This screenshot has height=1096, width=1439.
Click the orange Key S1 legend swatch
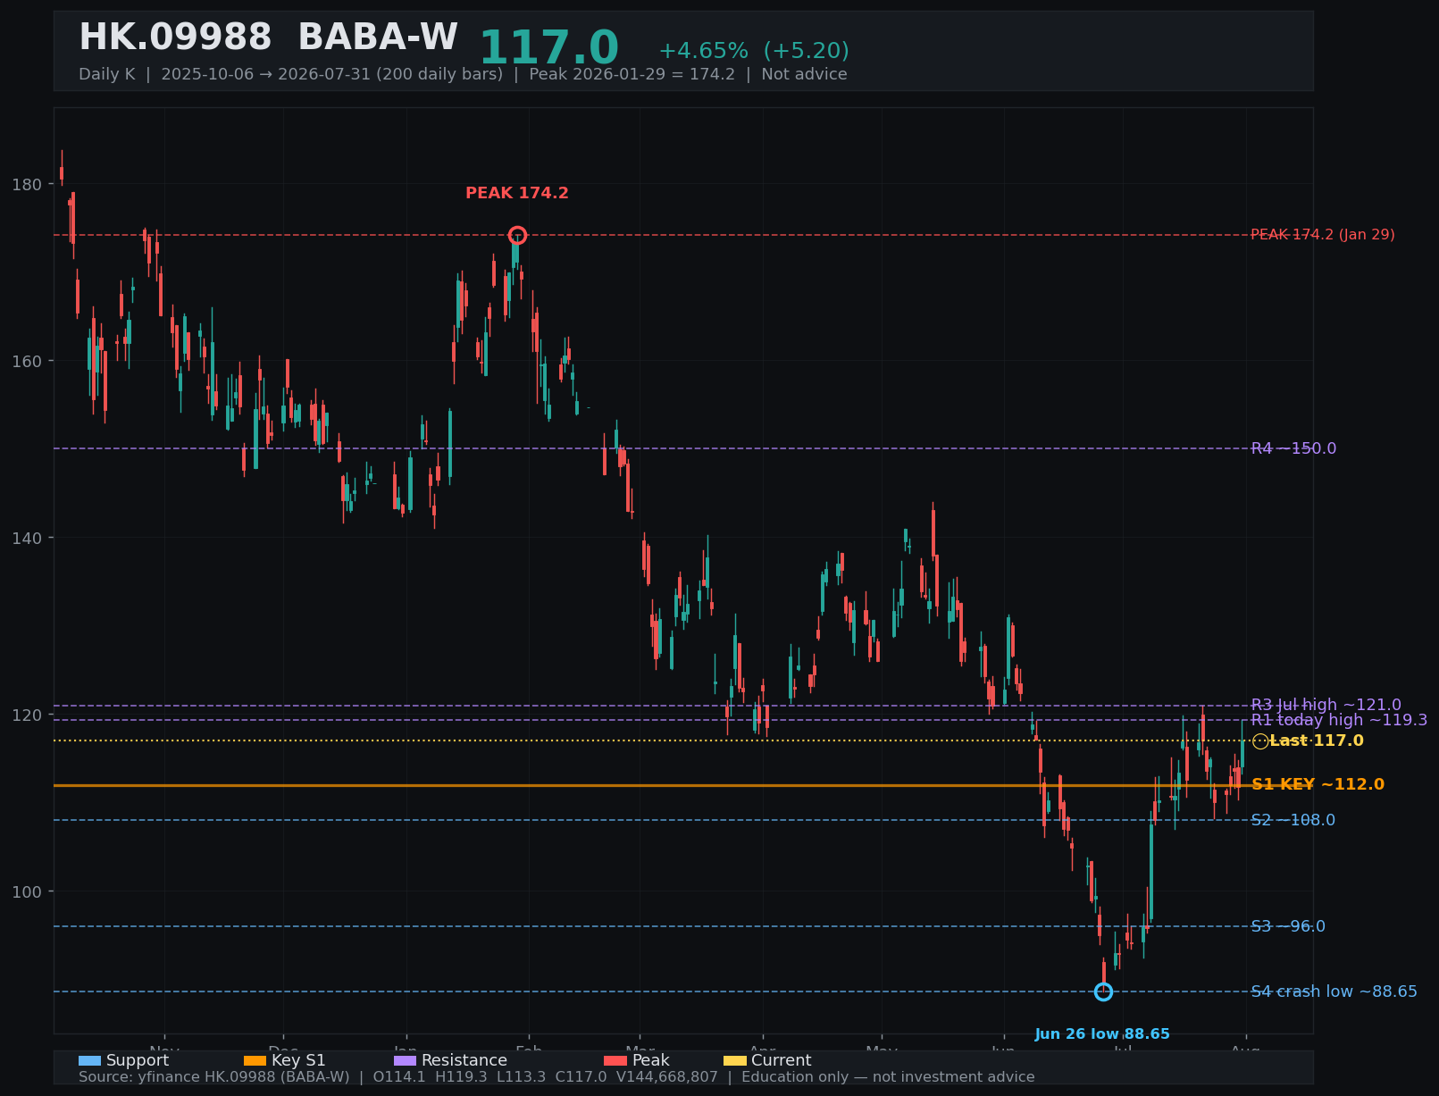pyautogui.click(x=255, y=1060)
